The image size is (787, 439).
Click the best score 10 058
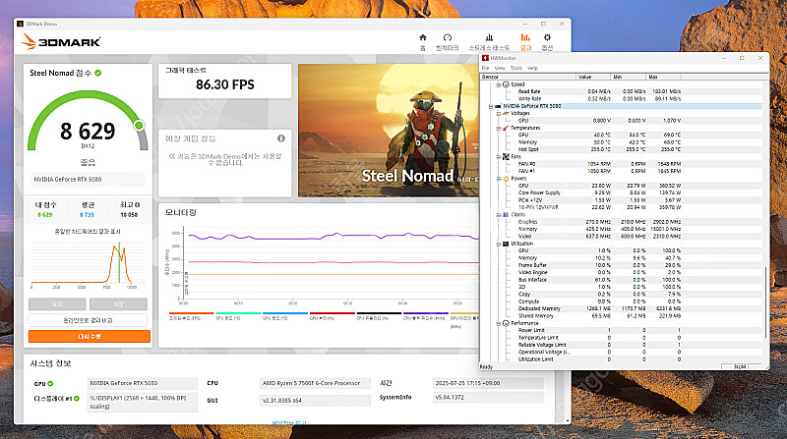[129, 214]
